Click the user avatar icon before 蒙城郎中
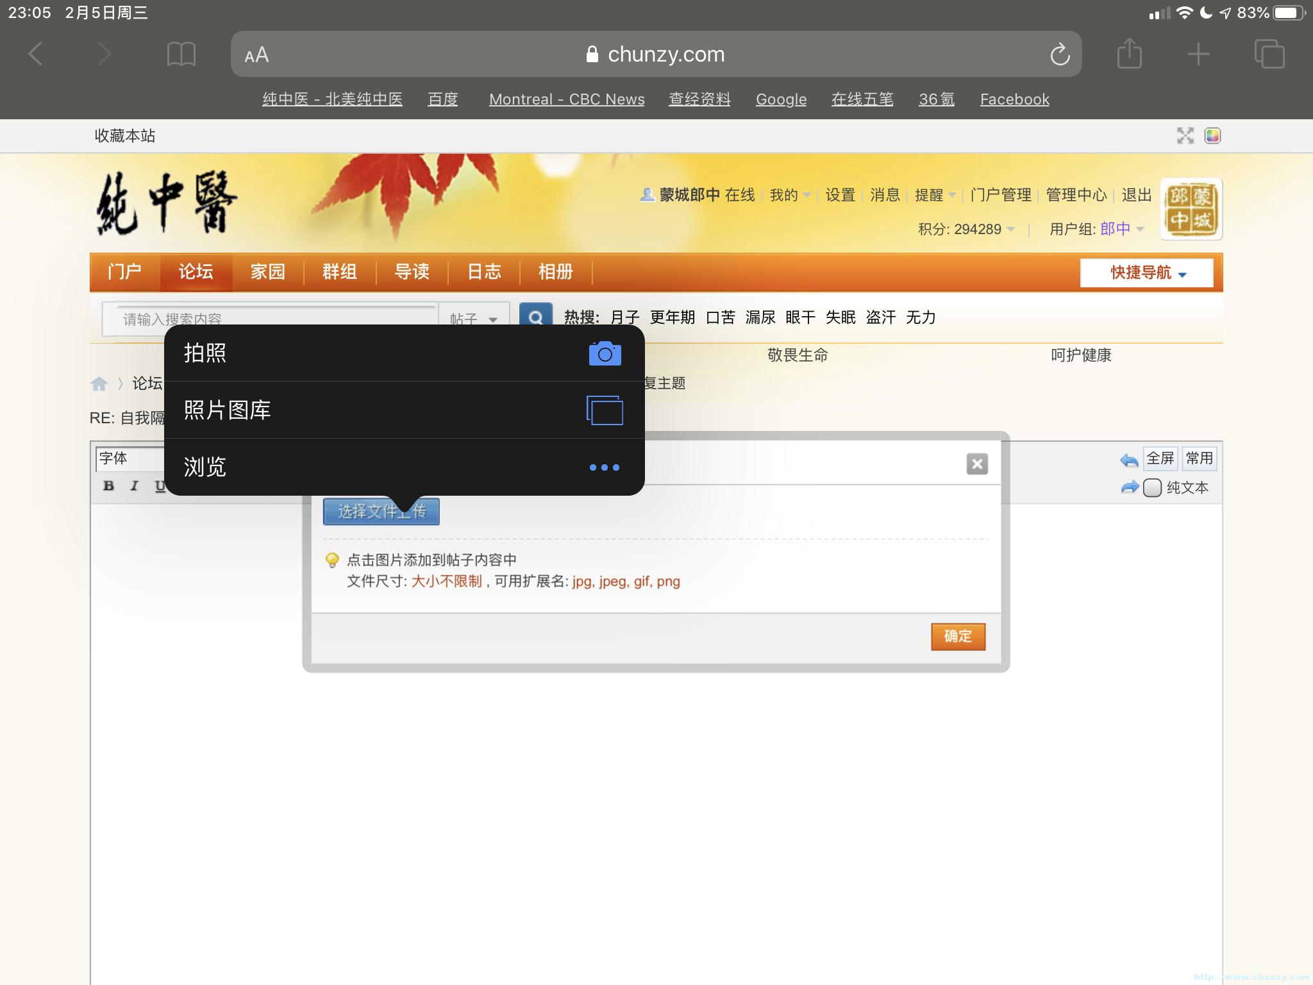Viewport: 1313px width, 985px height. [647, 195]
